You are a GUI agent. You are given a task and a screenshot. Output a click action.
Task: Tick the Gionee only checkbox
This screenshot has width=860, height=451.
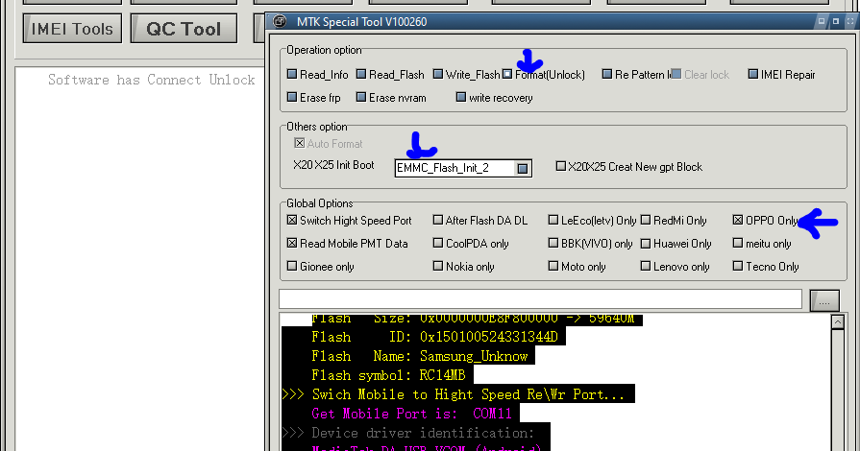(292, 266)
